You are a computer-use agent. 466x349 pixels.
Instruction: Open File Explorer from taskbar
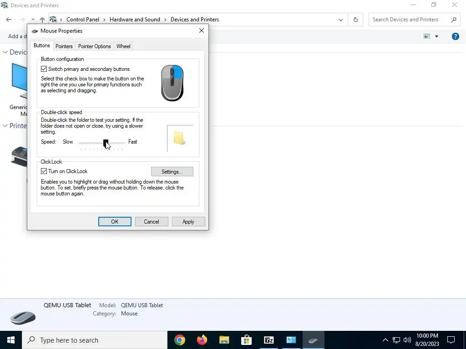click(x=224, y=340)
